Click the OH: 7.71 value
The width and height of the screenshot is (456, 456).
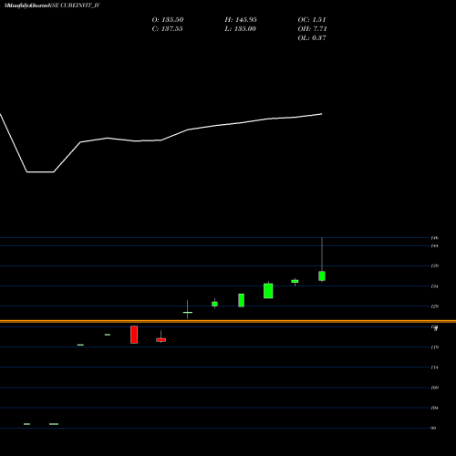312,29
